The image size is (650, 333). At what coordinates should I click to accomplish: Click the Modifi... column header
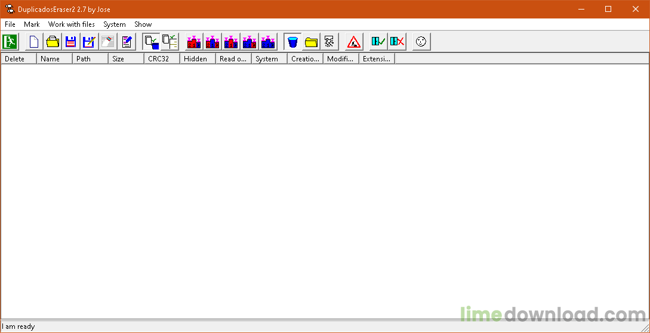tap(341, 59)
